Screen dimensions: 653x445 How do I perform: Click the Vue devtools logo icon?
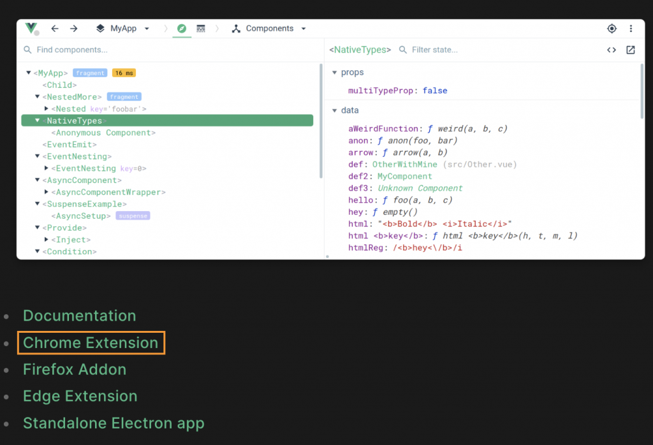tap(31, 28)
